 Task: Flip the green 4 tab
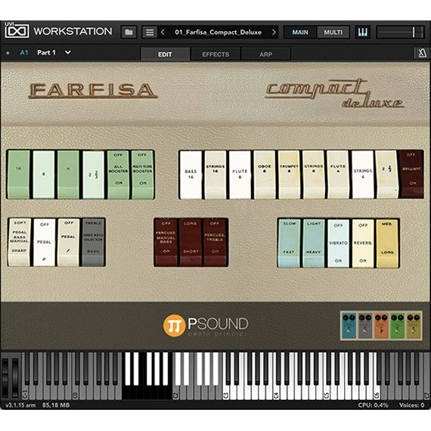pyautogui.click(x=68, y=174)
